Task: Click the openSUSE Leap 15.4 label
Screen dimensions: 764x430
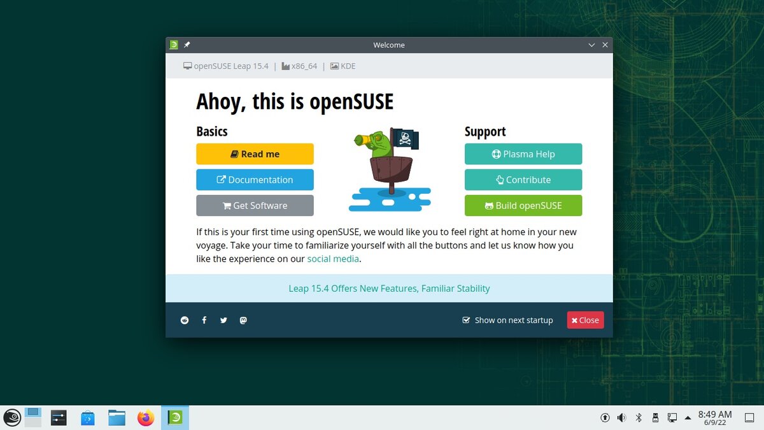Action: pyautogui.click(x=226, y=66)
